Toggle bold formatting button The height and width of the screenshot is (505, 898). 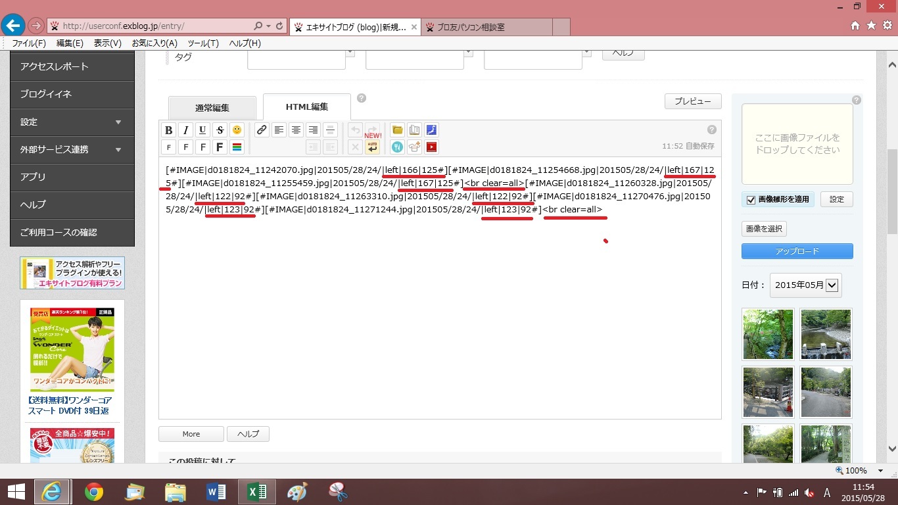169,130
